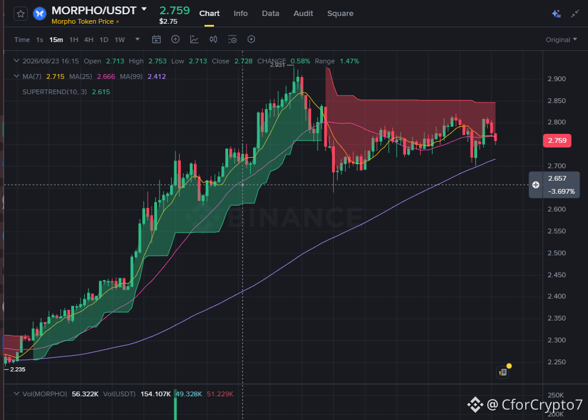Open Morpho Token Price link
Image resolution: width=588 pixels, height=420 pixels.
click(85, 22)
